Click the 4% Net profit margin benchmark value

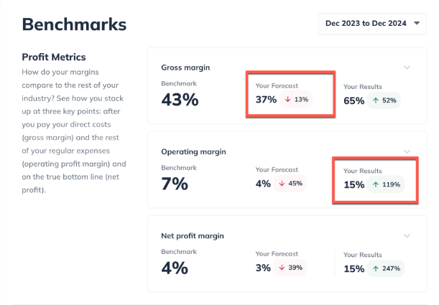(x=175, y=268)
